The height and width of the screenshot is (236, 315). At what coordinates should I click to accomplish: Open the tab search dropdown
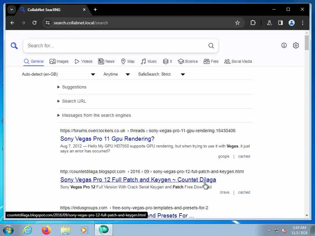pyautogui.click(x=12, y=10)
